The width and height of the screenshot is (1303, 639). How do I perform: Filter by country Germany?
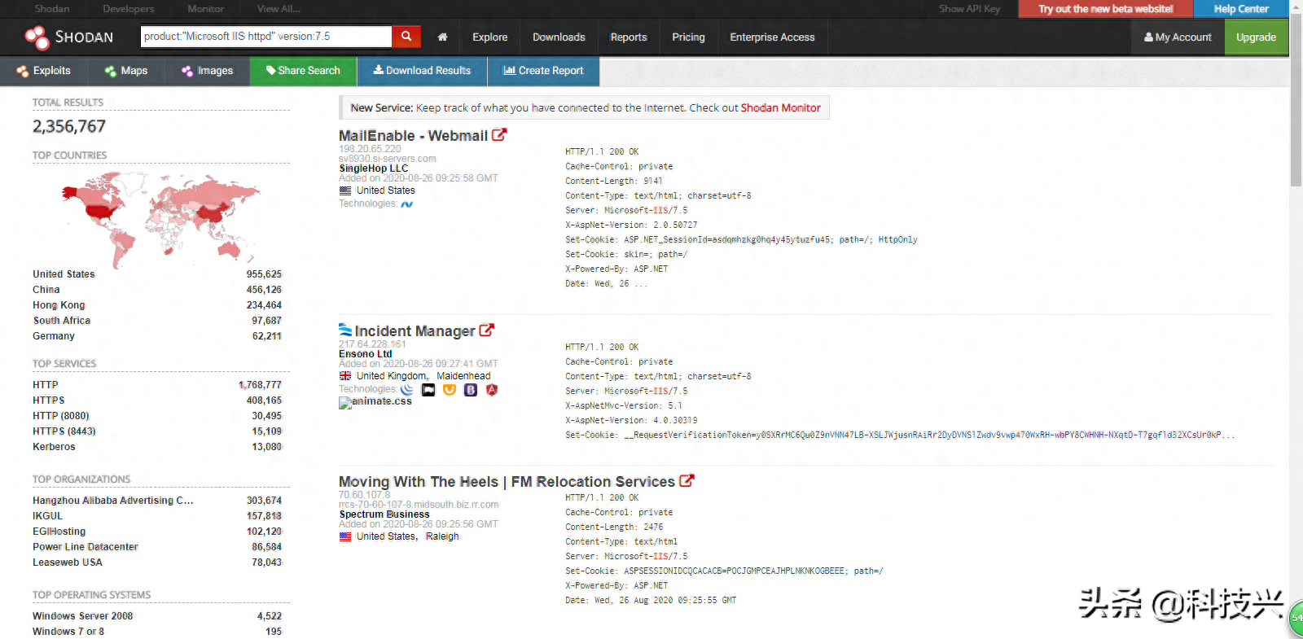(53, 336)
